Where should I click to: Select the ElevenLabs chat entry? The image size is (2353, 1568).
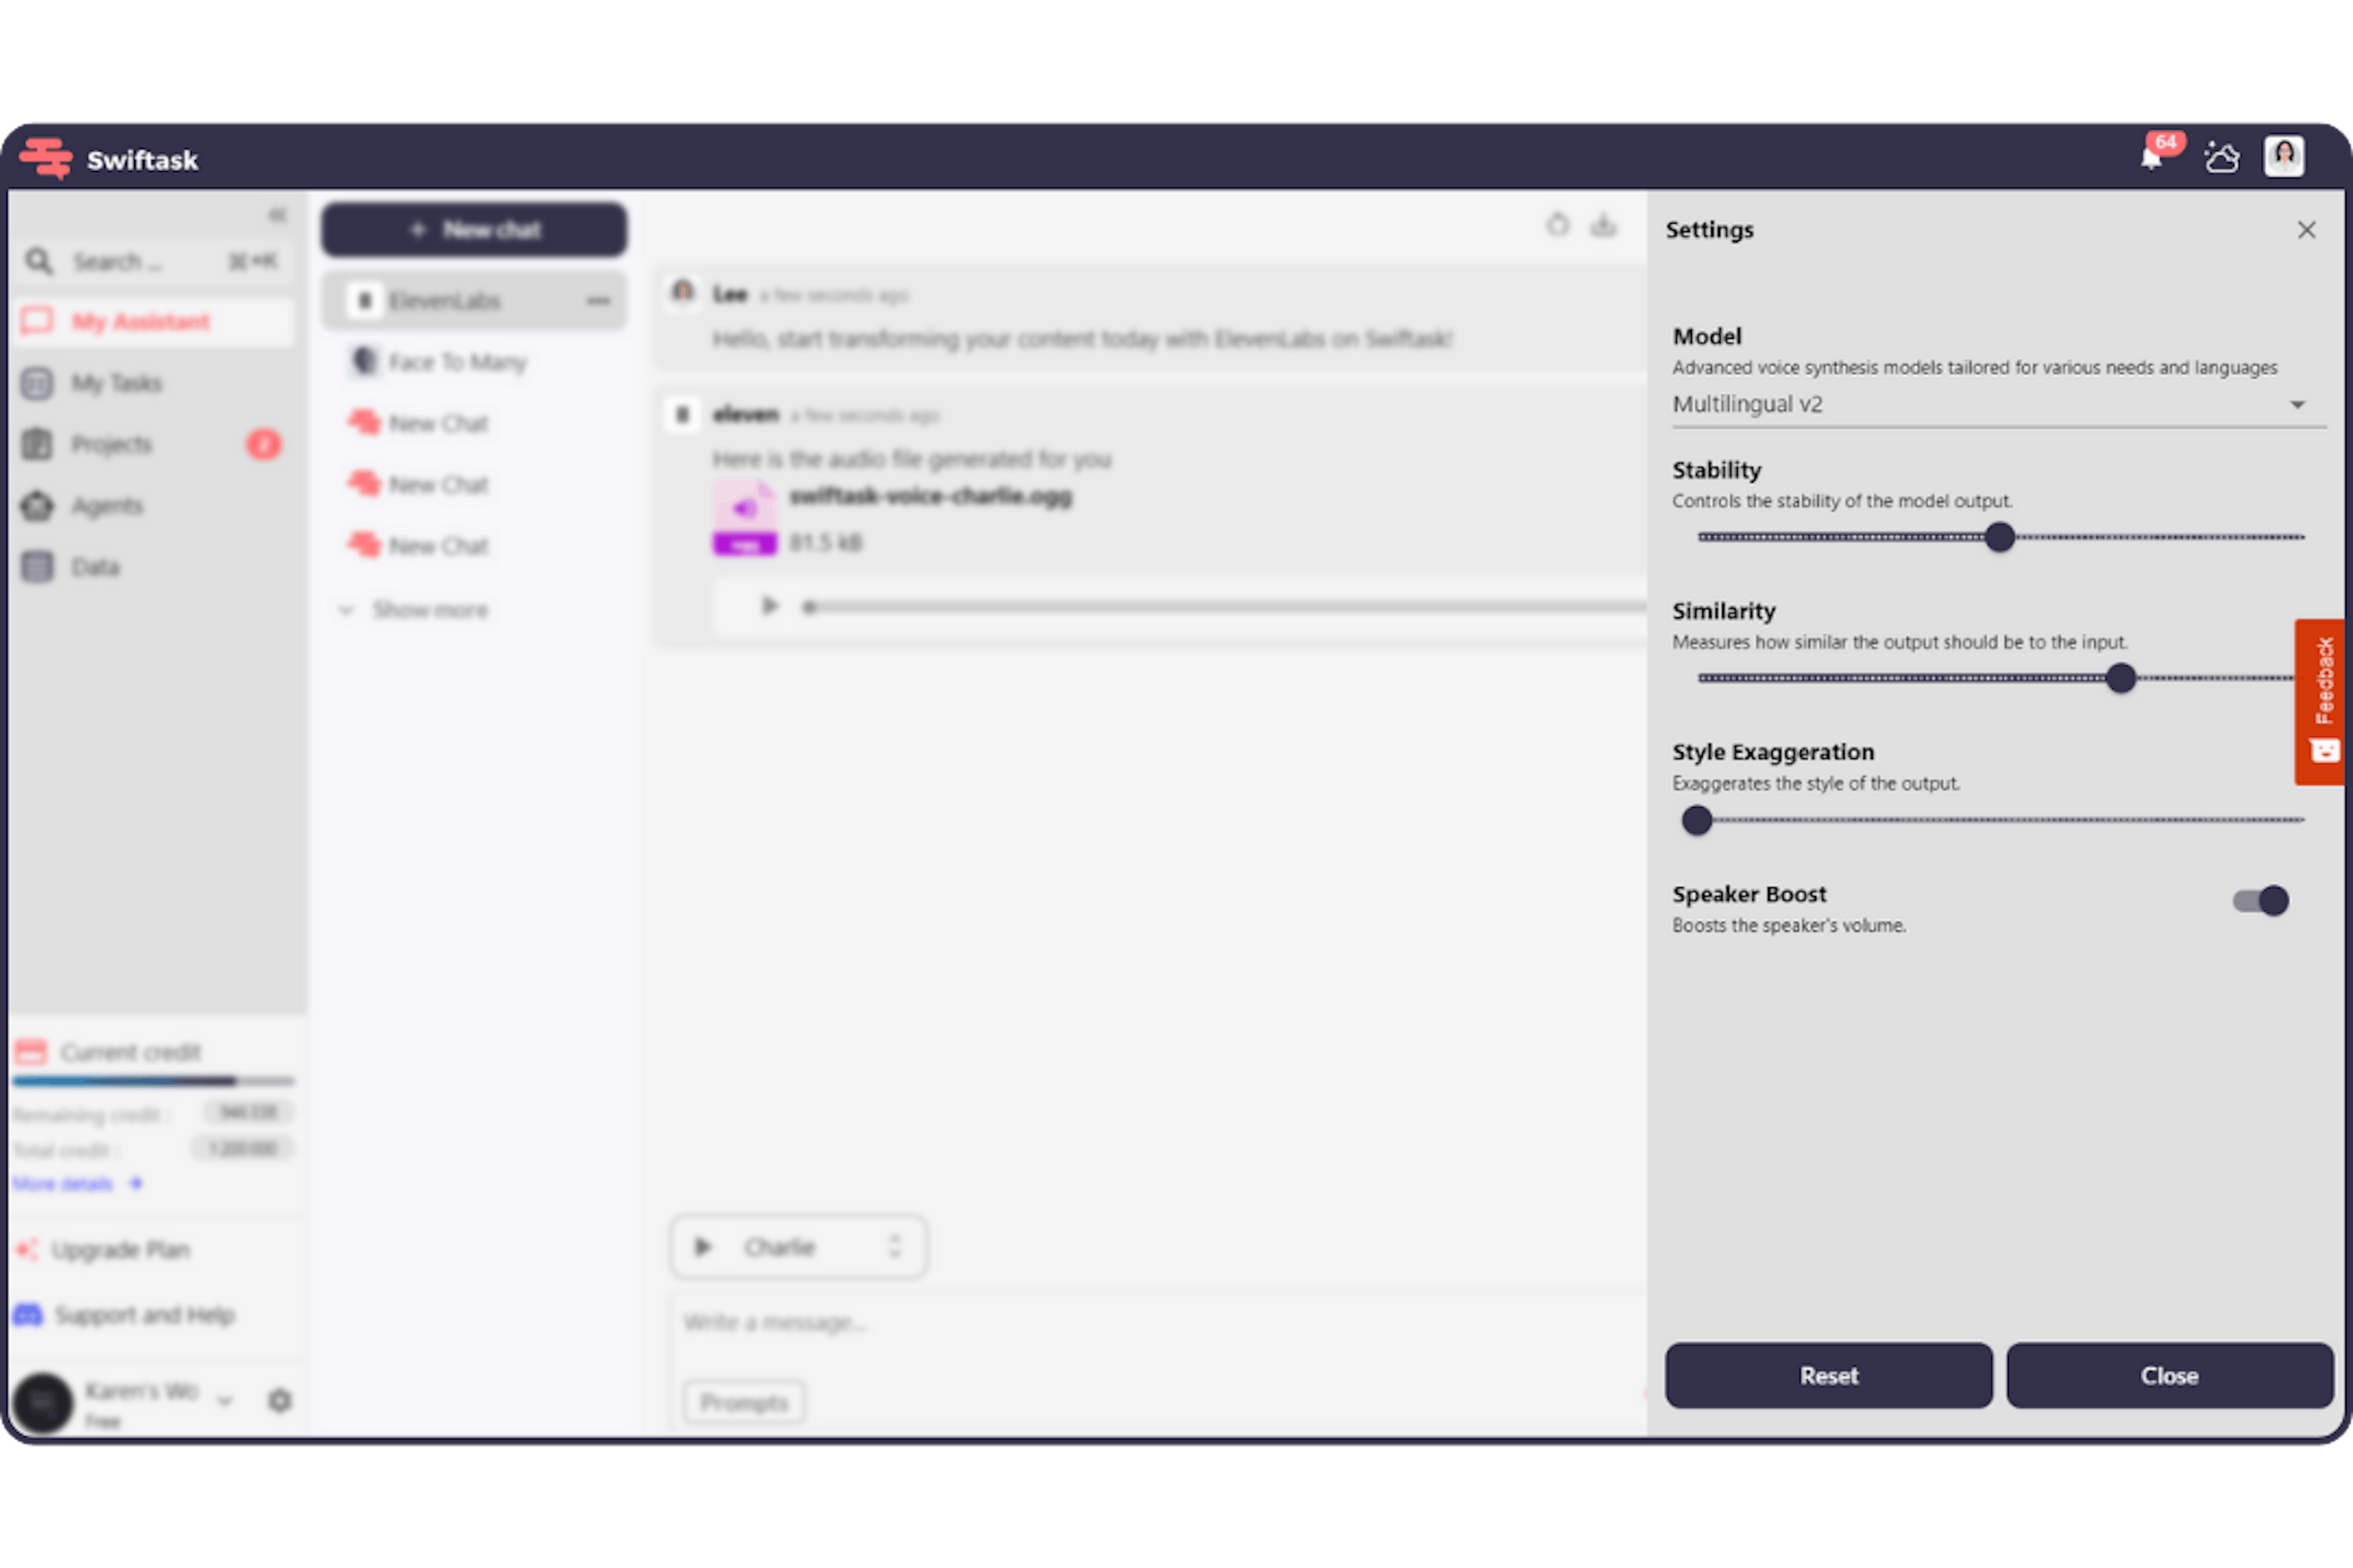coord(474,301)
